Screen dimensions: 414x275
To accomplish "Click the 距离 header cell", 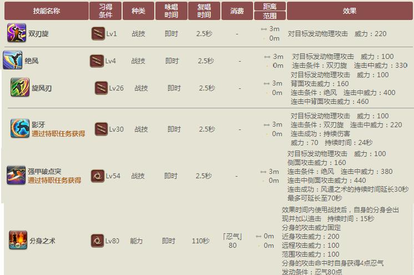I will coord(270,6).
